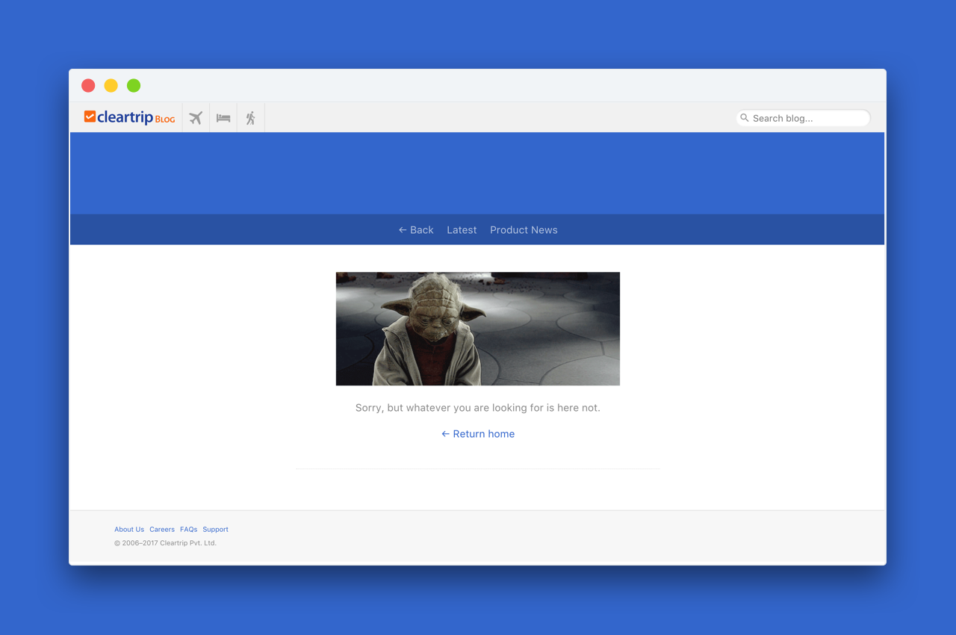Image resolution: width=956 pixels, height=635 pixels.
Task: Open the Latest section
Action: pos(462,230)
